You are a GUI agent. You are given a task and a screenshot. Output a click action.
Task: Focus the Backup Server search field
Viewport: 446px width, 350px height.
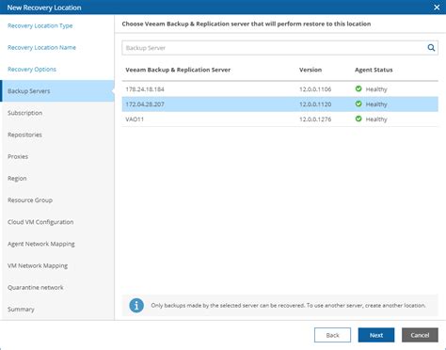279,48
